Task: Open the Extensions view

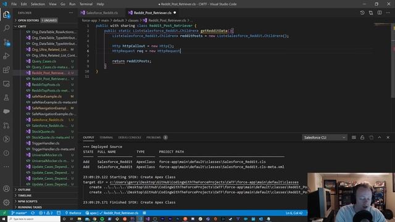Action: [x=6, y=70]
